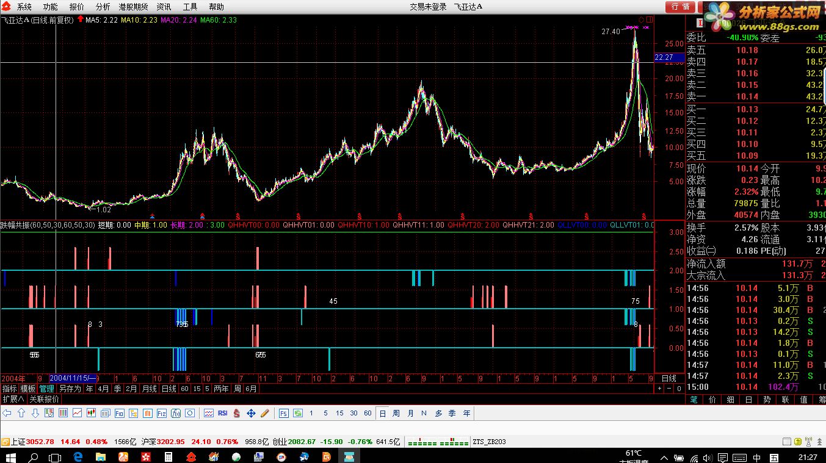The image size is (826, 463).
Task: Switch chart period to 日线 in period bar
Action: (x=169, y=389)
